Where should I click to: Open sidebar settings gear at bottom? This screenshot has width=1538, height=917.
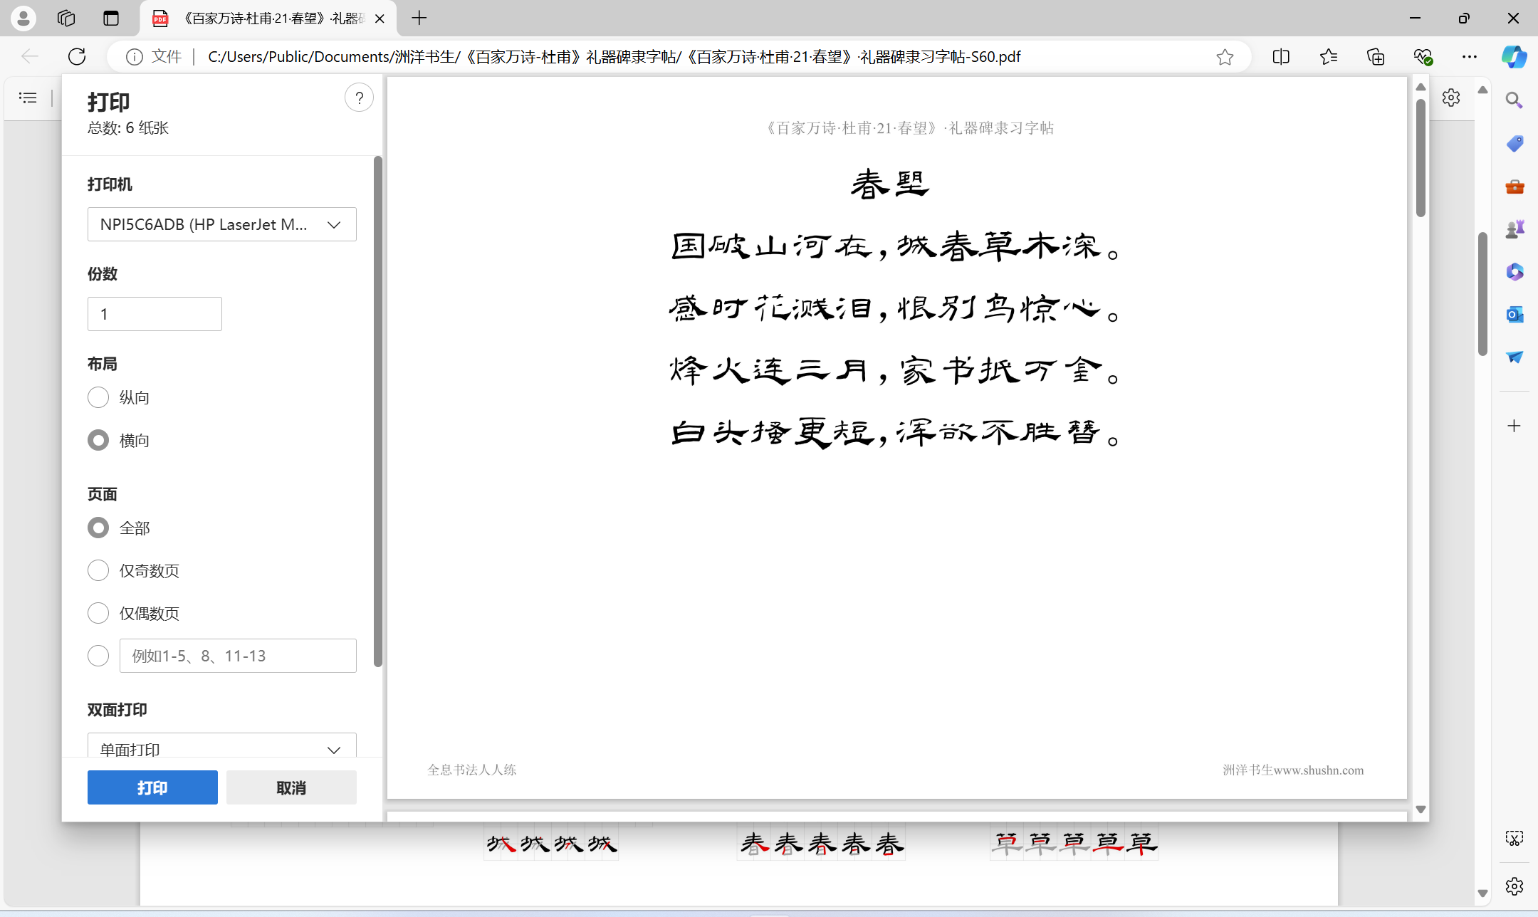(x=1515, y=886)
